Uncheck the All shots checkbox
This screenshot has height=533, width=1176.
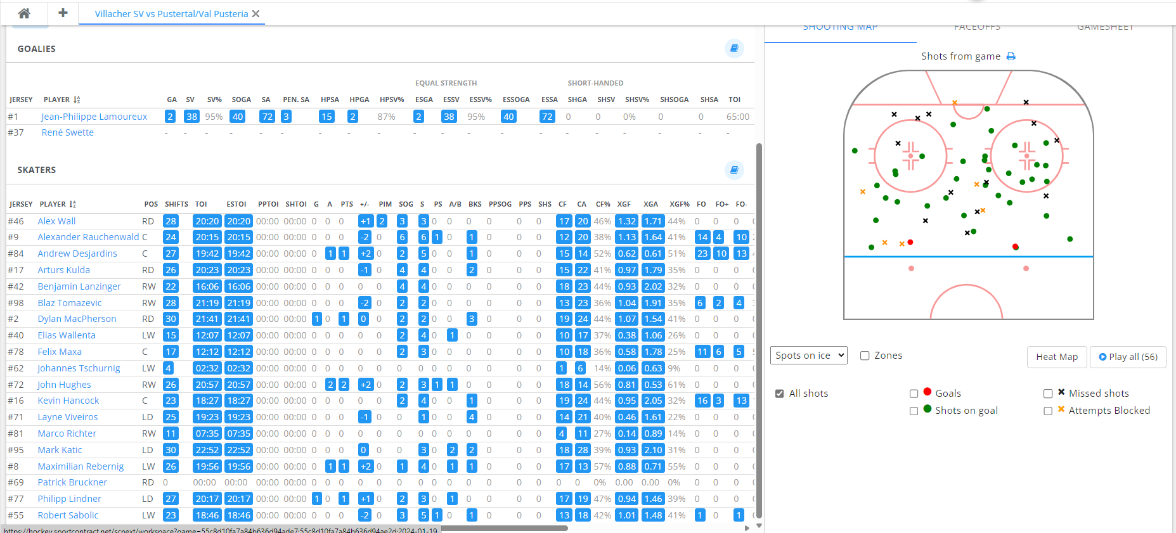point(780,394)
